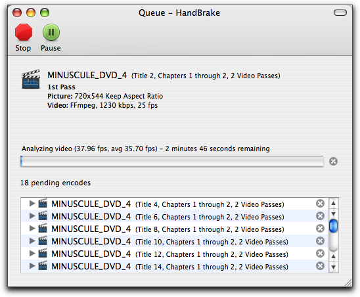This screenshot has width=360, height=297.
Task: Remove Title 14 from the queue
Action: (320, 265)
